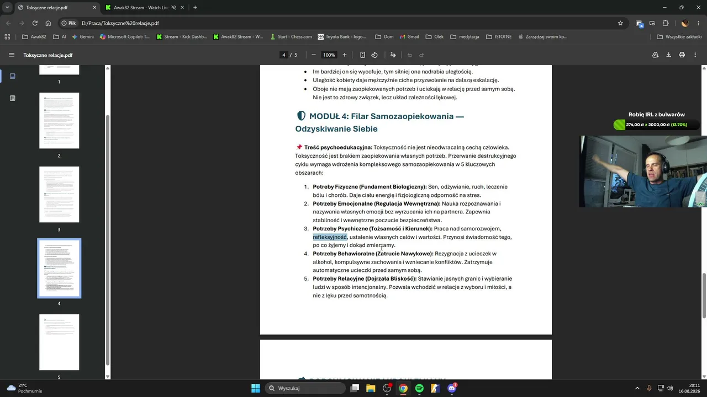707x397 pixels.
Task: Click the zoom percentage field
Action: [329, 55]
